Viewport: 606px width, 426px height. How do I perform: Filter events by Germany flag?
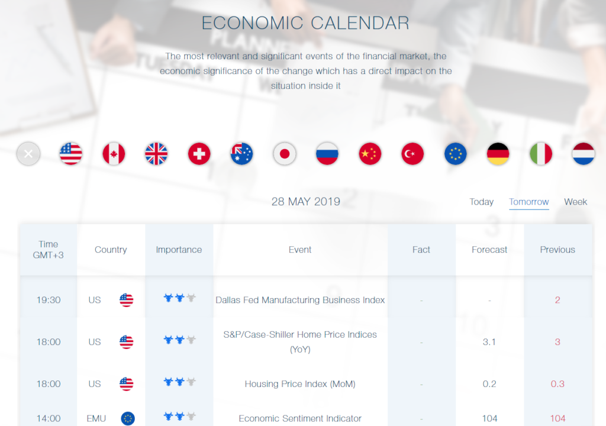click(x=498, y=154)
